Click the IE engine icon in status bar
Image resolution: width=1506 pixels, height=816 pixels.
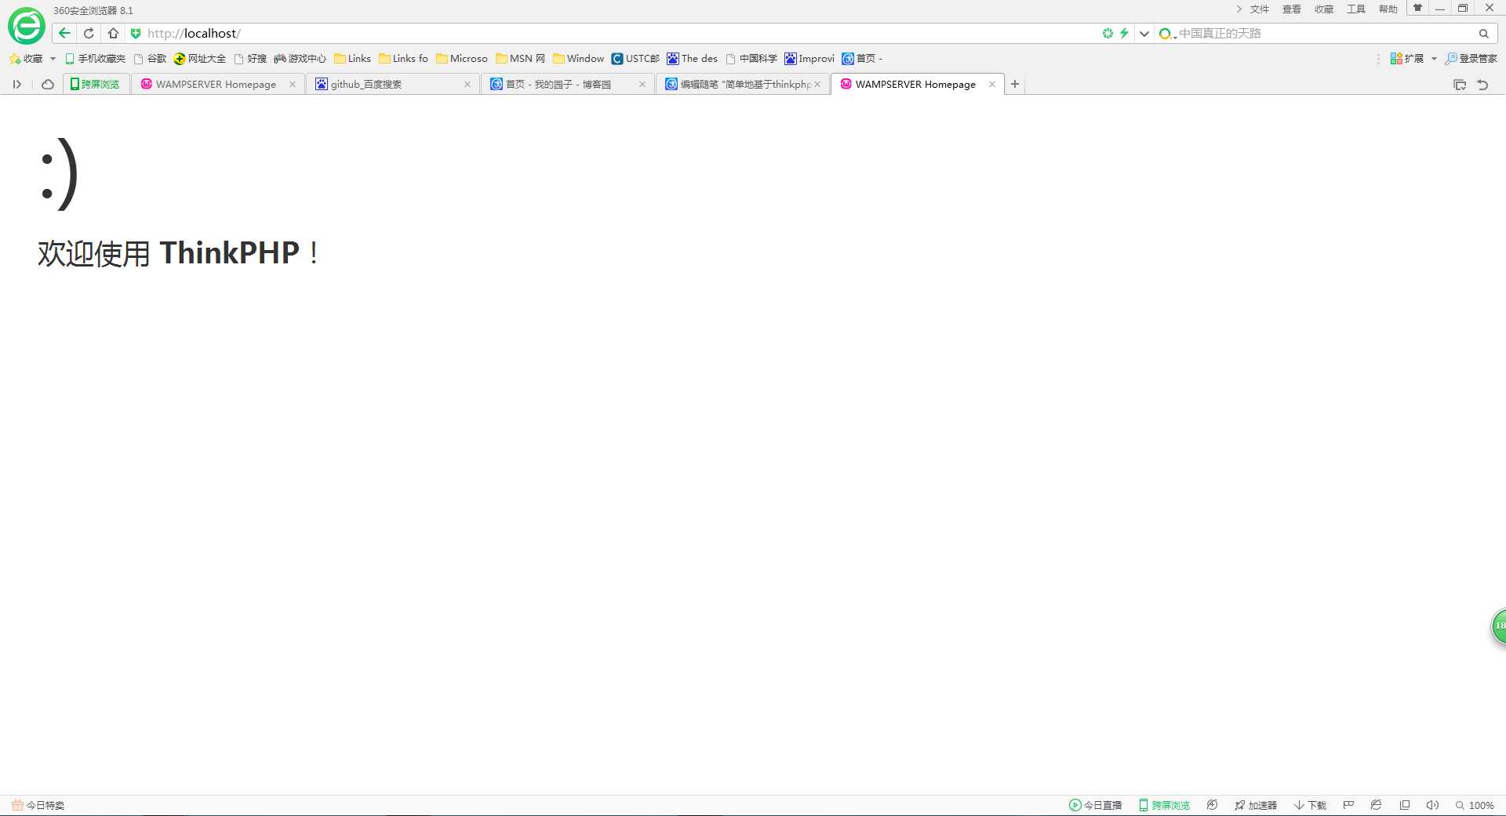tap(1376, 805)
